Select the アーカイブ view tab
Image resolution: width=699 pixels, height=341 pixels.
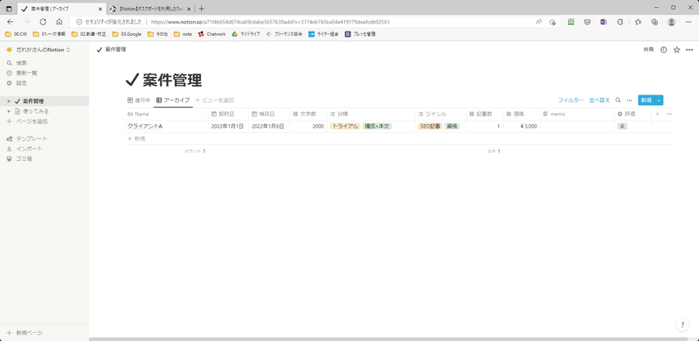(173, 101)
